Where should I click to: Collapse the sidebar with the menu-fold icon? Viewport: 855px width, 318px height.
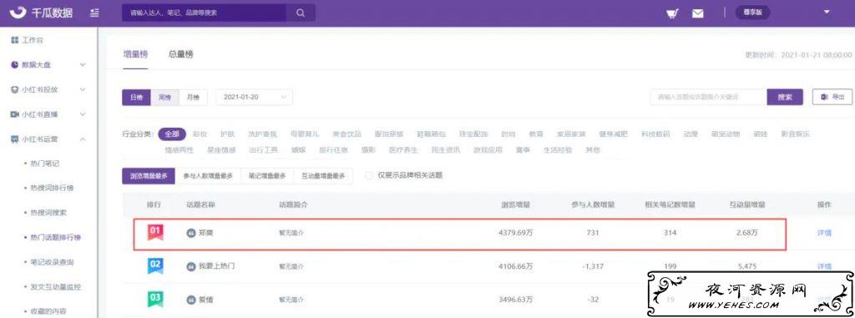tap(95, 13)
